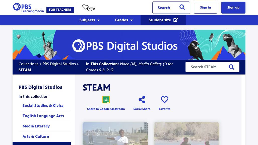258x145 pixels.
Task: Open the Arts & Culture collection
Action: click(x=36, y=136)
